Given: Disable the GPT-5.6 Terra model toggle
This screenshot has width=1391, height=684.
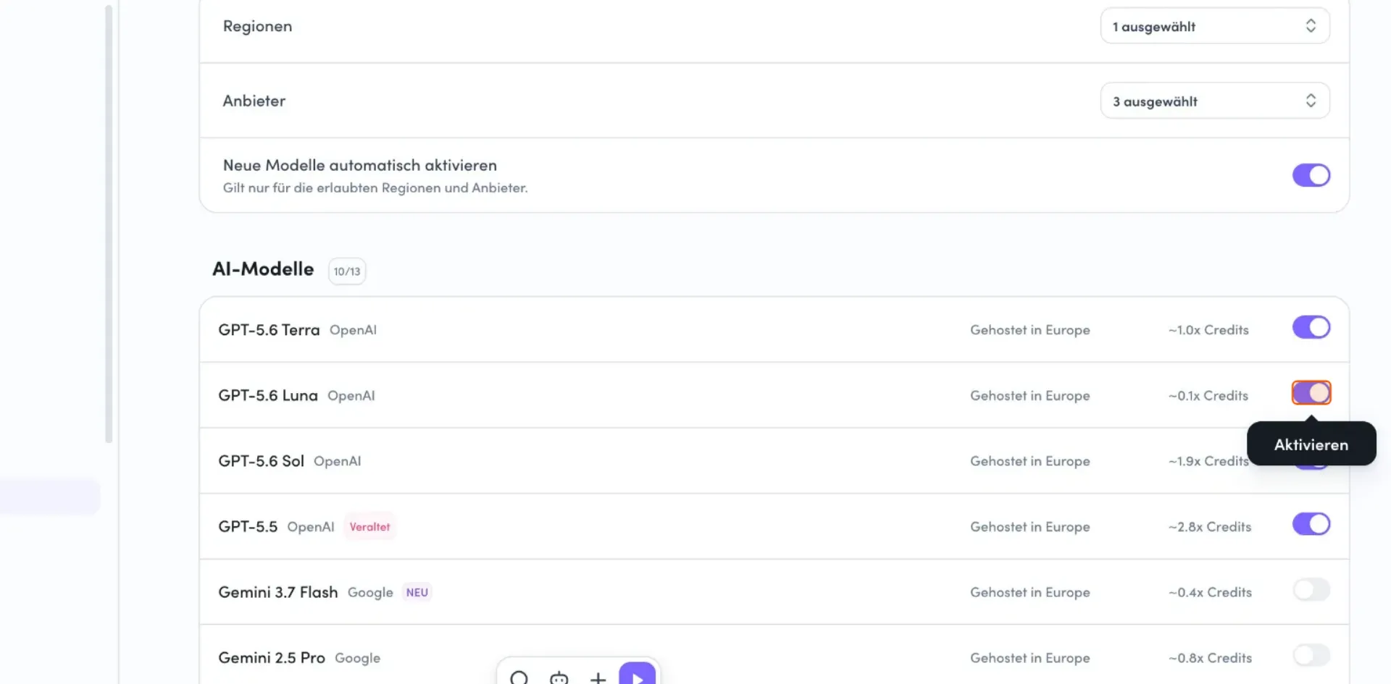Looking at the screenshot, I should [x=1311, y=327].
